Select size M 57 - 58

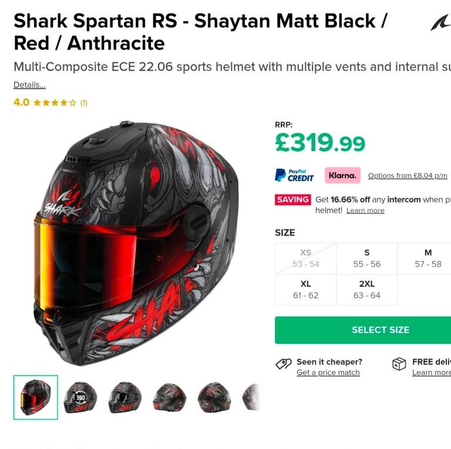tap(428, 258)
